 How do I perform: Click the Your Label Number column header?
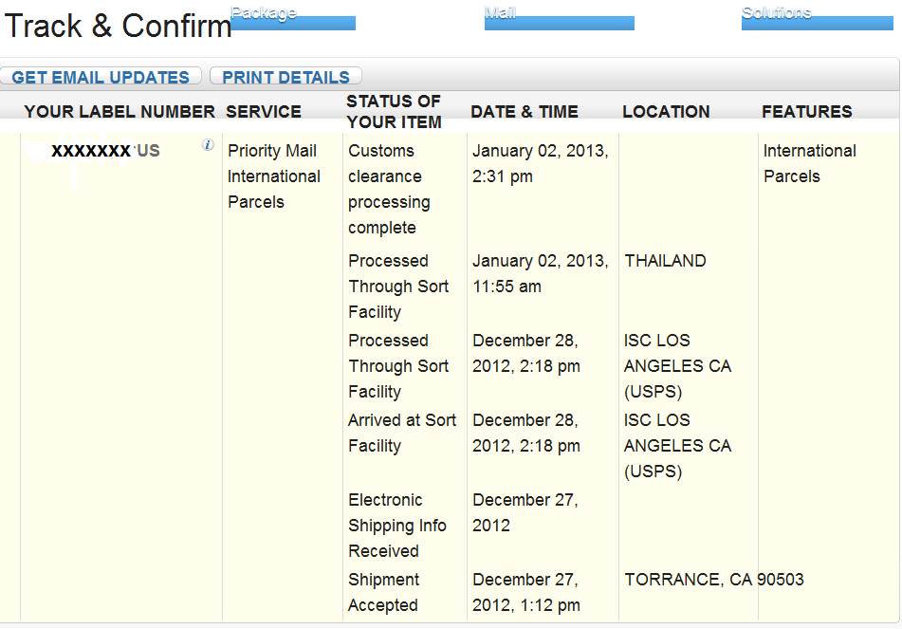pos(120,112)
